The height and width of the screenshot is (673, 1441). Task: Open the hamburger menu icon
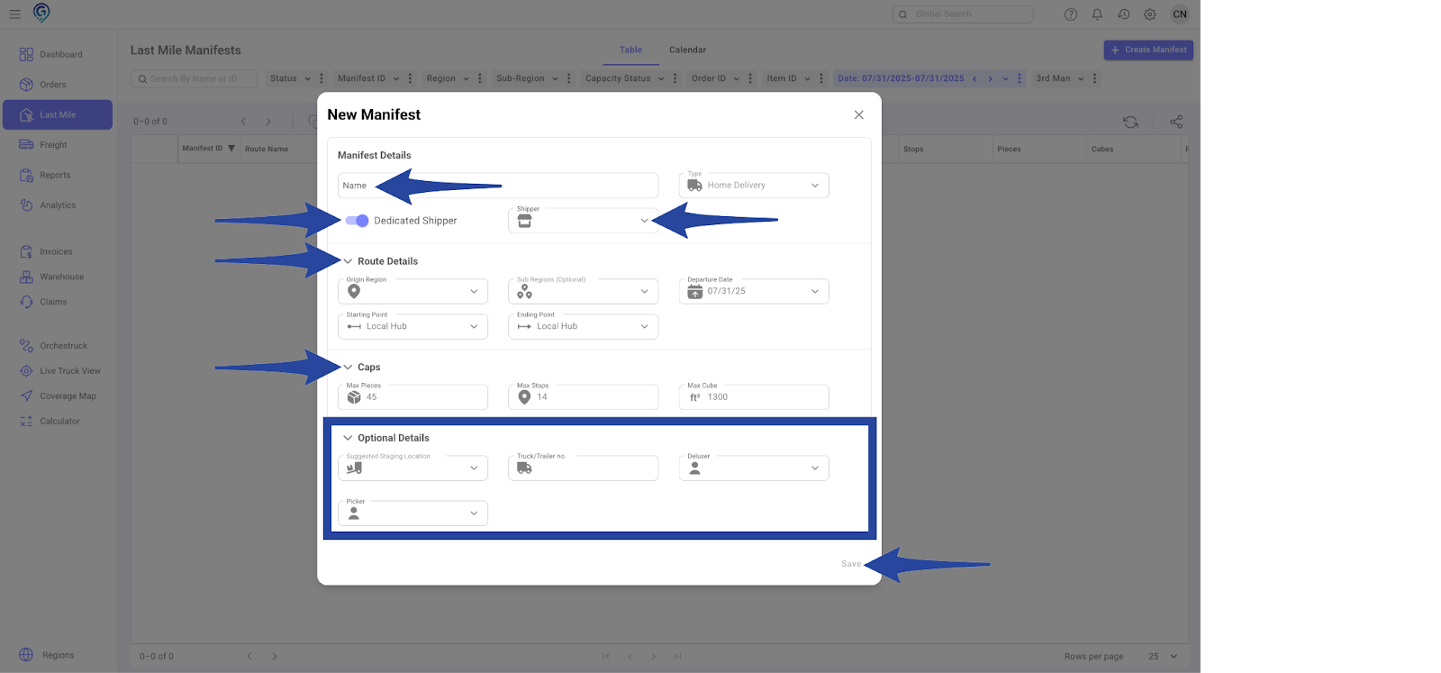(14, 14)
